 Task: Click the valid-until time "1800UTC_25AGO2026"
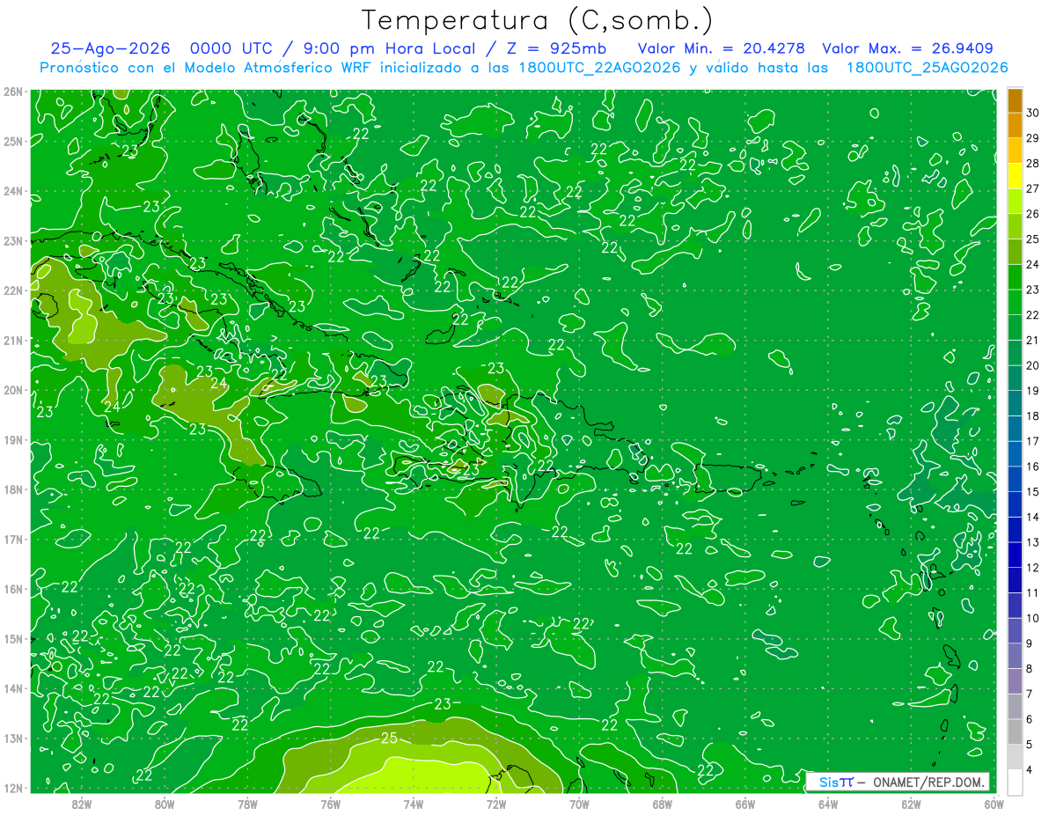(x=927, y=68)
